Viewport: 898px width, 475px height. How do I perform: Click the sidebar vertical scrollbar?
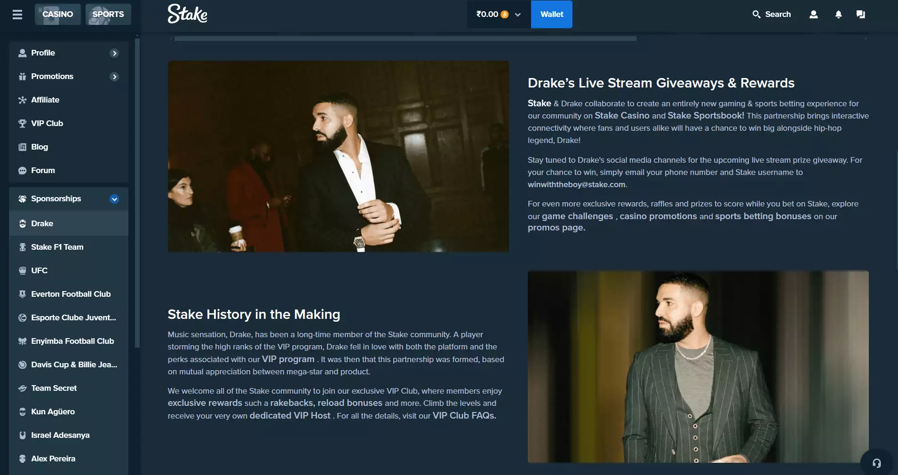(x=137, y=193)
